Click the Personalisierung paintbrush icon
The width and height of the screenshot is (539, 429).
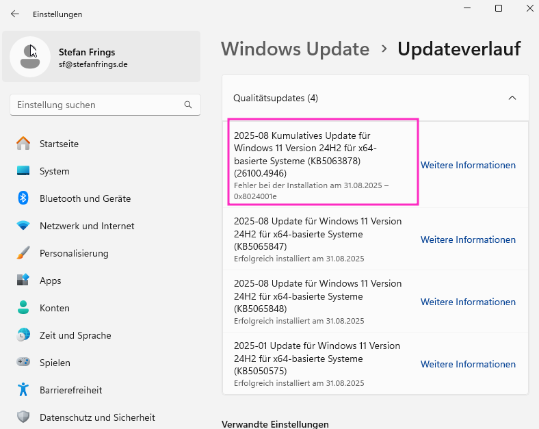click(23, 253)
